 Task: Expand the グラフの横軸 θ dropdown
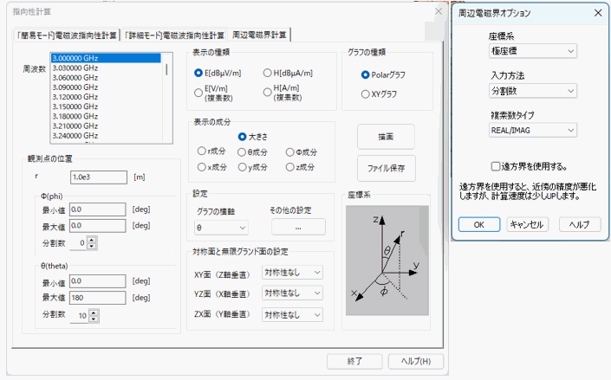pyautogui.click(x=219, y=228)
